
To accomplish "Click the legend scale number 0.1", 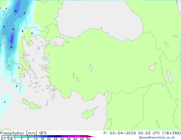I will click(3, 139).
